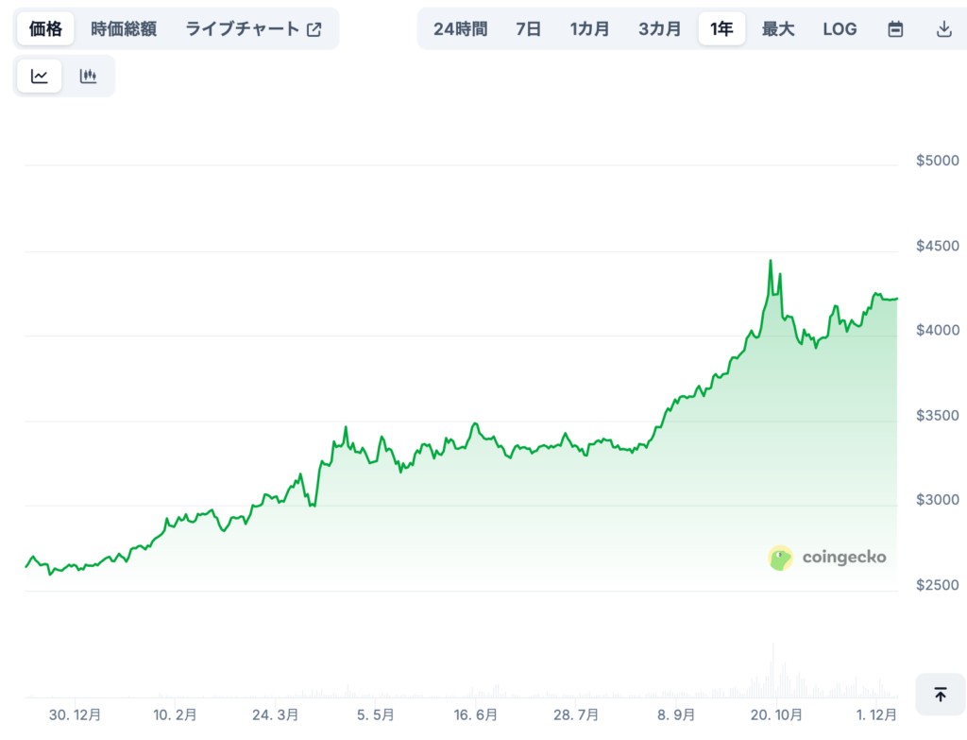This screenshot has height=740, width=967.
Task: Select the line chart view icon
Action: point(39,75)
